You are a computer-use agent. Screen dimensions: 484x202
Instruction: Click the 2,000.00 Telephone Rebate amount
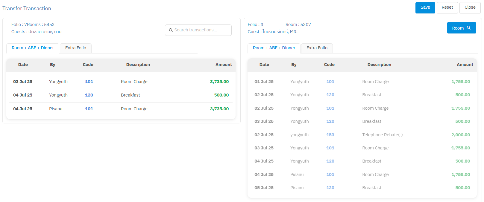pyautogui.click(x=460, y=135)
